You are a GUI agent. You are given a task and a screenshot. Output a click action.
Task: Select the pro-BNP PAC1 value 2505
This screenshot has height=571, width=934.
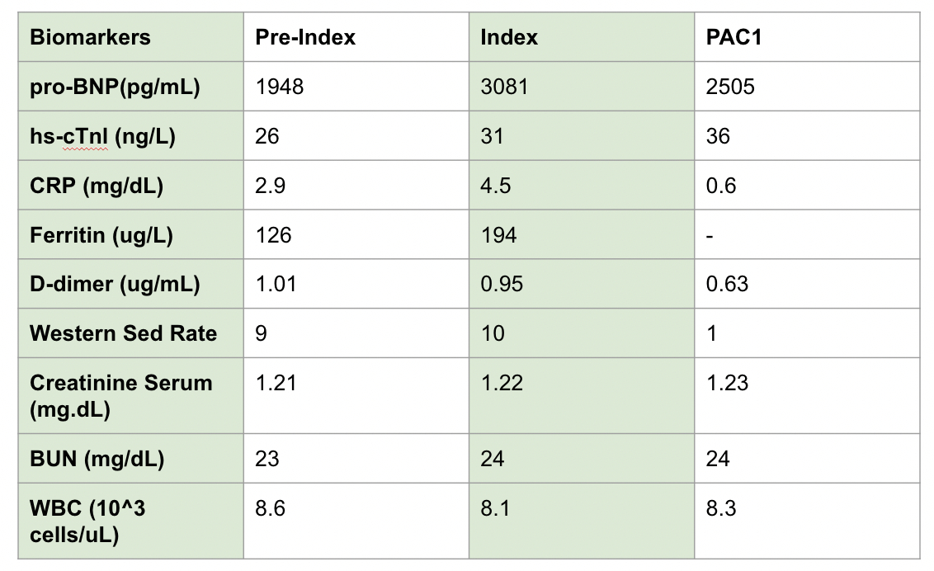click(x=730, y=87)
